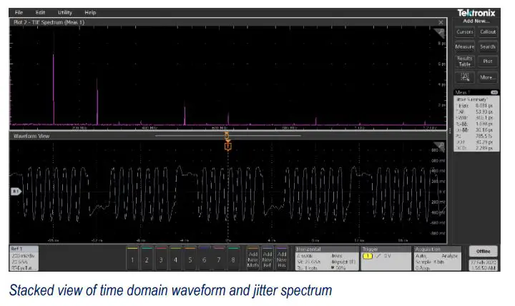Open the Utility menu

[x=64, y=12]
